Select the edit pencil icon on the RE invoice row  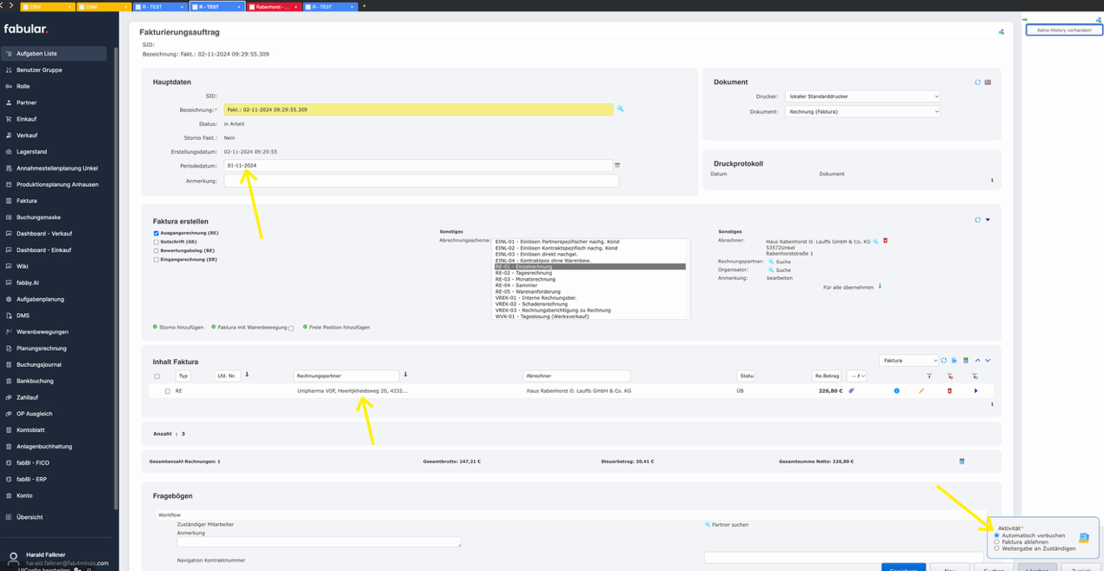[921, 391]
